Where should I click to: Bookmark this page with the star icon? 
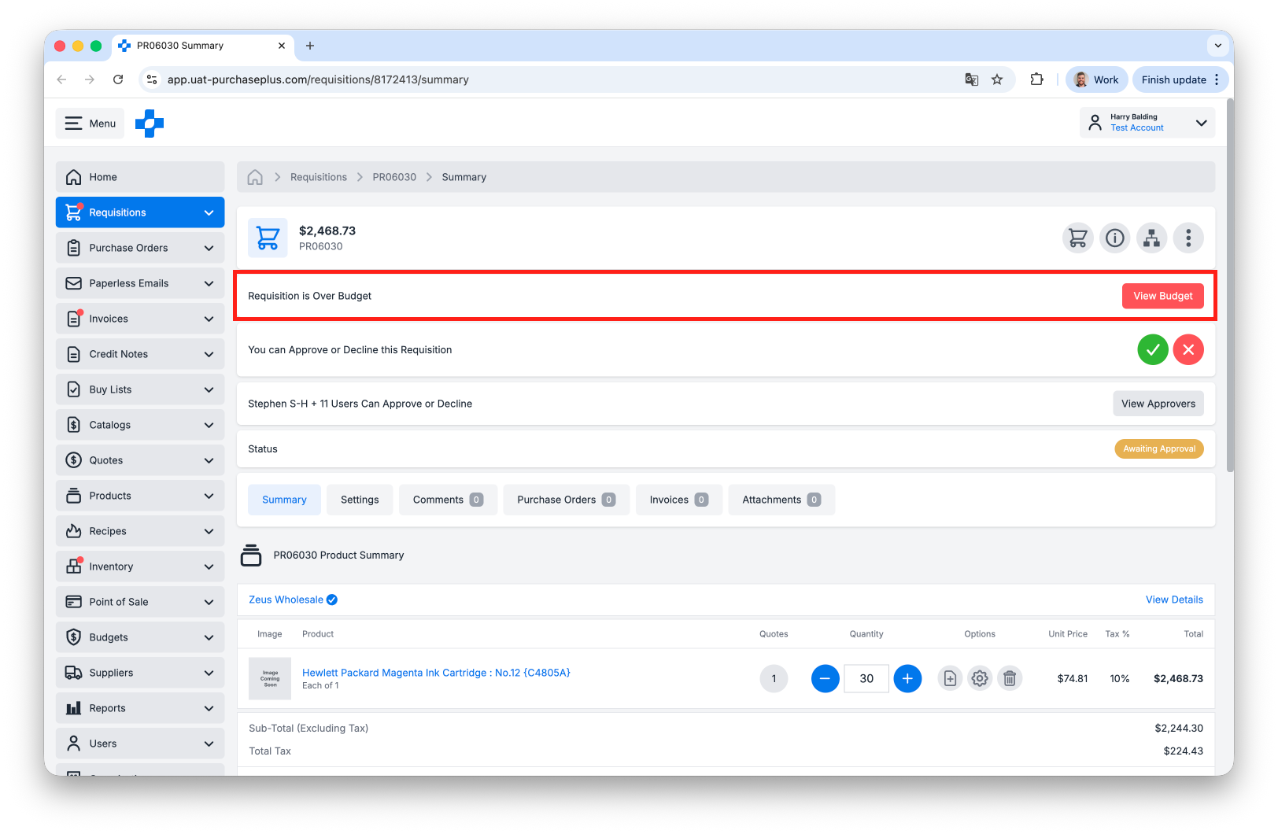point(997,79)
